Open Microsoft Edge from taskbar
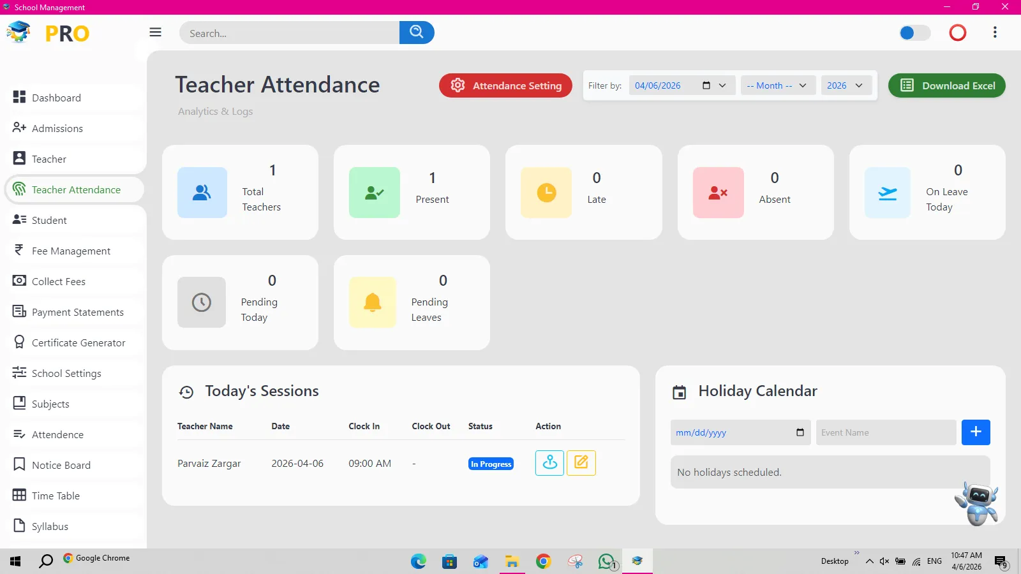Image resolution: width=1021 pixels, height=574 pixels. (x=419, y=561)
